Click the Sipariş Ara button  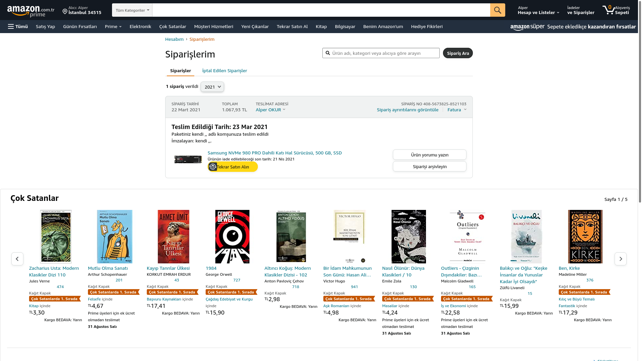coord(458,53)
